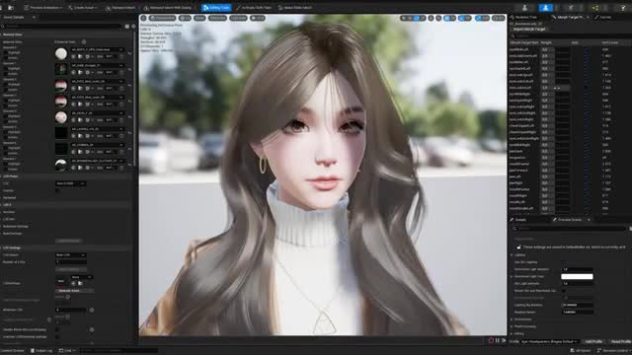
Task: Toggle viewport rotation snapping icon
Action: [x=461, y=18]
